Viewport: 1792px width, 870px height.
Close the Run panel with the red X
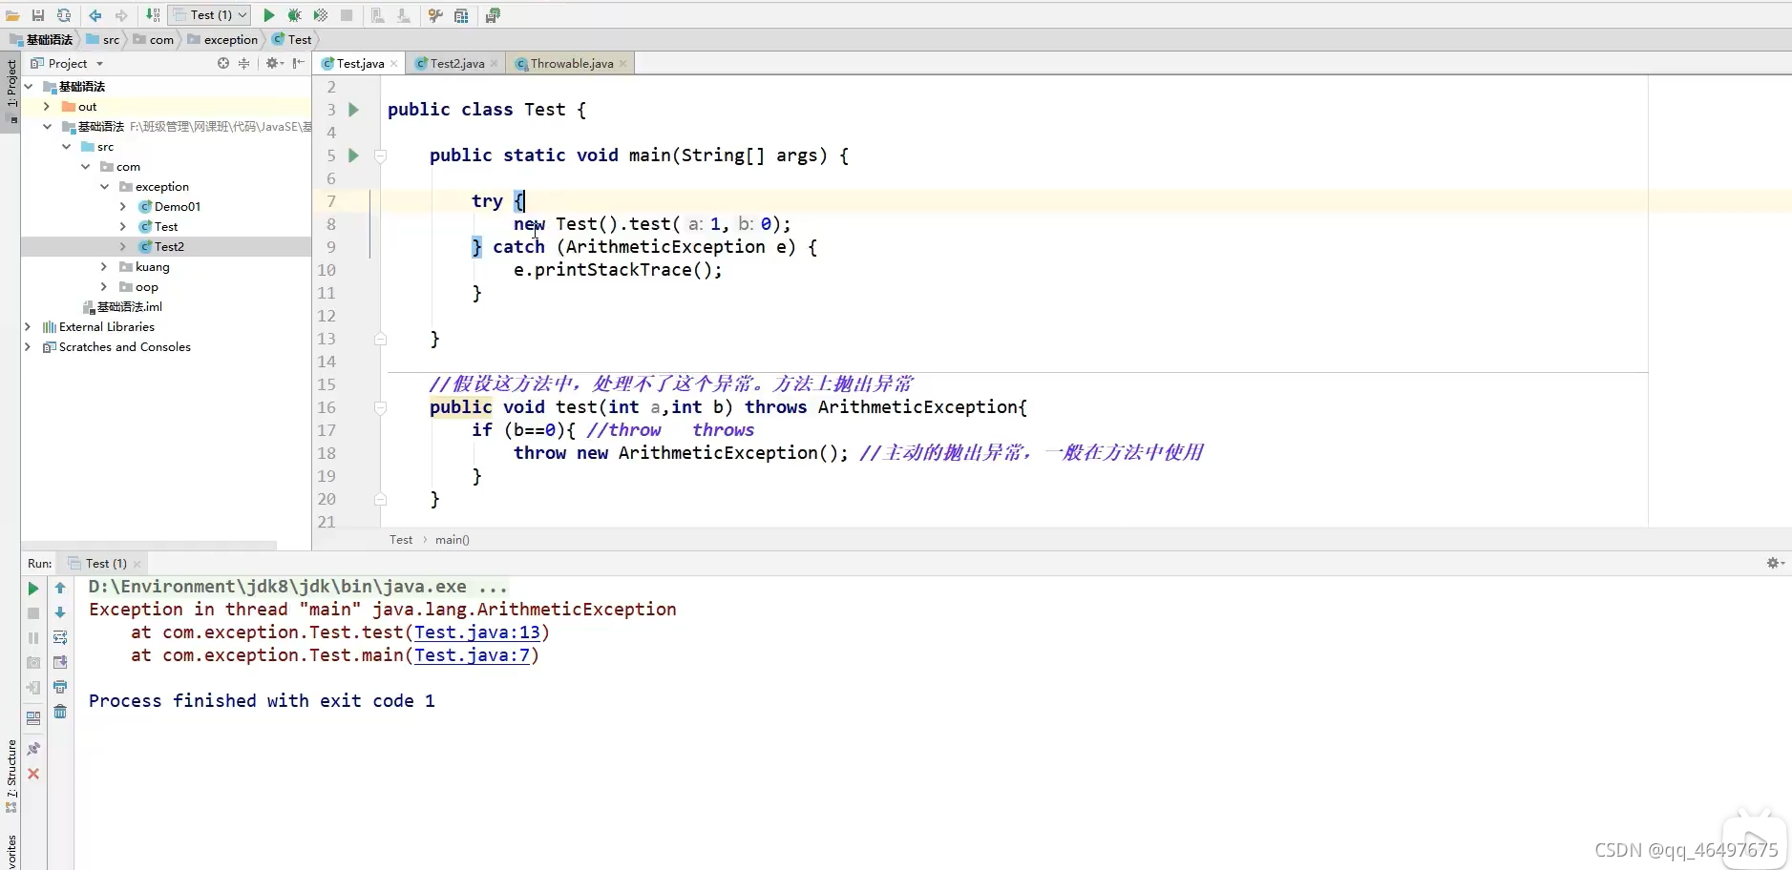(x=33, y=774)
